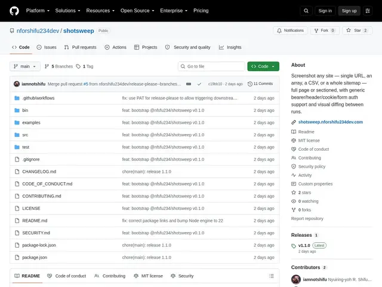Screen dimensions: 382x287
Task: Open the green Code dropdown button
Action: (263, 66)
